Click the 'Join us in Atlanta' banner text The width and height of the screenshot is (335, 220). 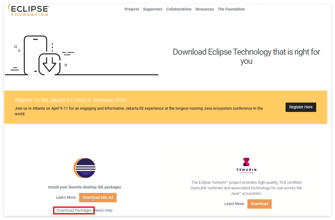click(139, 111)
